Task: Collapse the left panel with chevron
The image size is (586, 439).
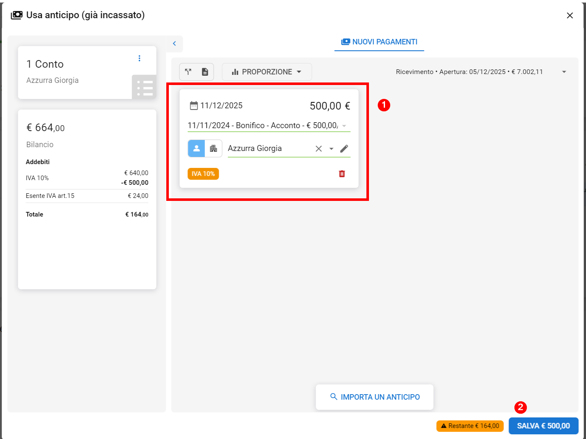Action: point(174,44)
